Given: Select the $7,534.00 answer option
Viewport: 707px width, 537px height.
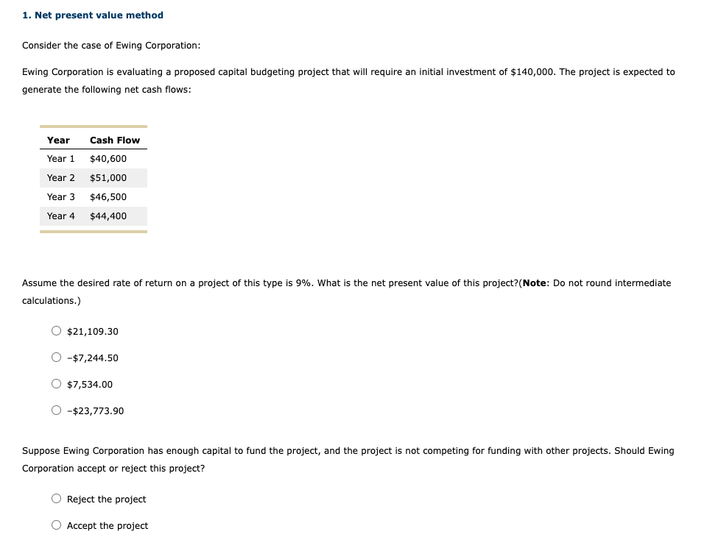Looking at the screenshot, I should click(57, 383).
